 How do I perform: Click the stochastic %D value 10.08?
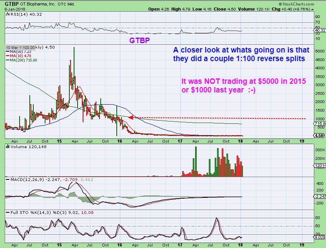point(87,213)
